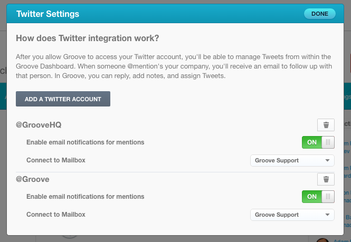Click 'How does Twitter integration work?' heading
Viewport: 351px width, 242px height.
87,38
